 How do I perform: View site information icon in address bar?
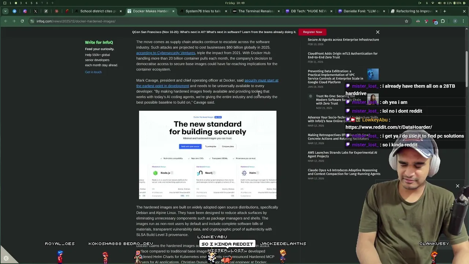(x=32, y=21)
